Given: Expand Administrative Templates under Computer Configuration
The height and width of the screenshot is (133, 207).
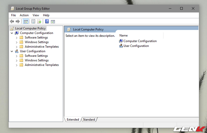Looking at the screenshot, I should tap(16, 47).
